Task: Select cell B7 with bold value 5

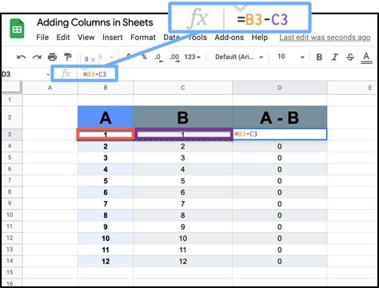Action: click(106, 181)
